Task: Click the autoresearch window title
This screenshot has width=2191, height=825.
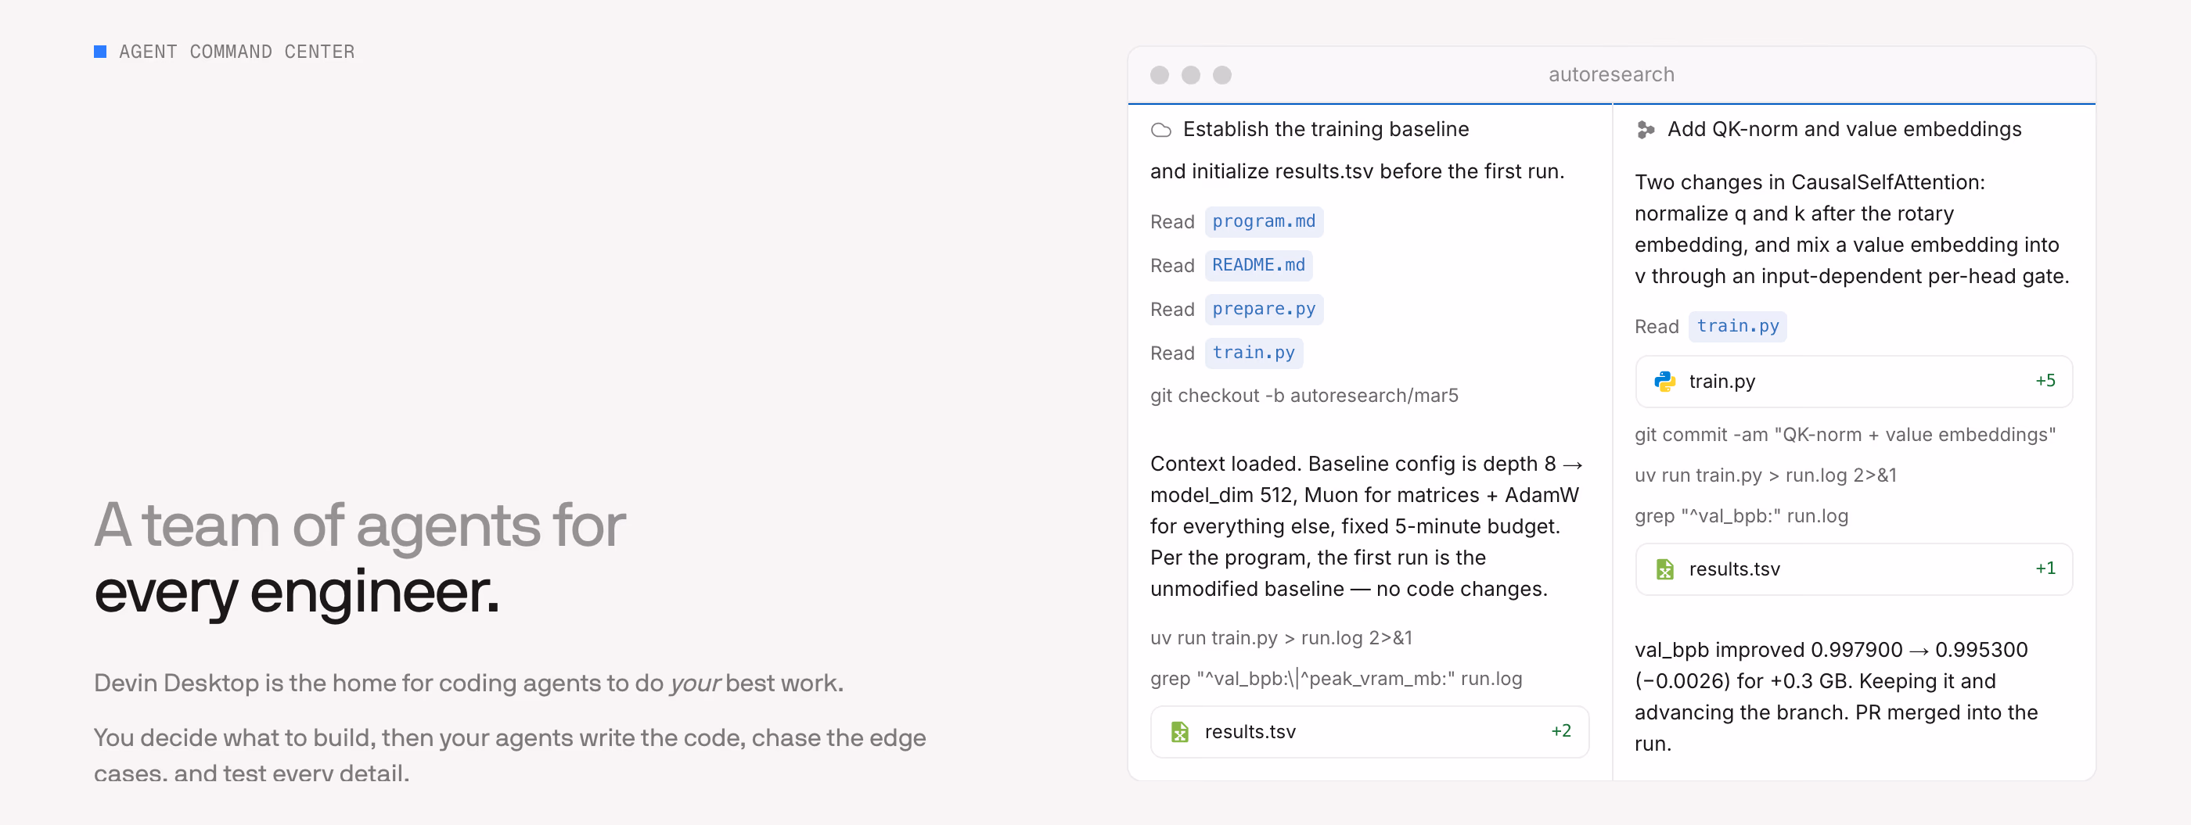Action: (1611, 75)
